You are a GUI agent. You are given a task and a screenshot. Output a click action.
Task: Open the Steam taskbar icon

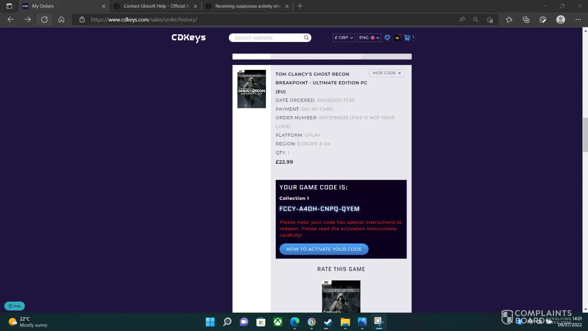click(328, 322)
